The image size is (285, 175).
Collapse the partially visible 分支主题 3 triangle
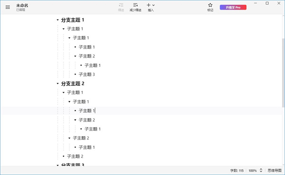(x=57, y=165)
